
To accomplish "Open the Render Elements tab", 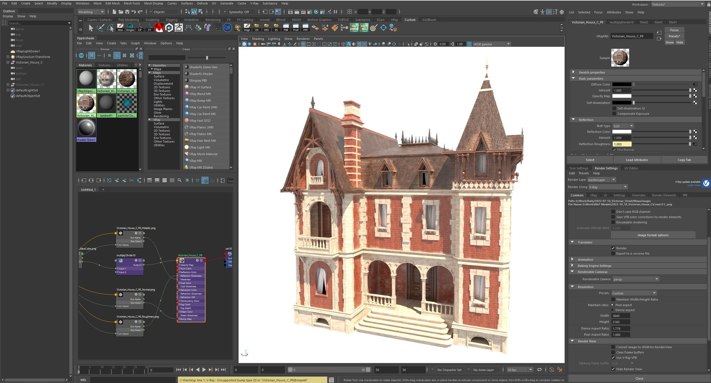I will [664, 195].
